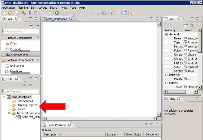
Task: Select Planning Objects folder in Outline
Action: (x=27, y=105)
